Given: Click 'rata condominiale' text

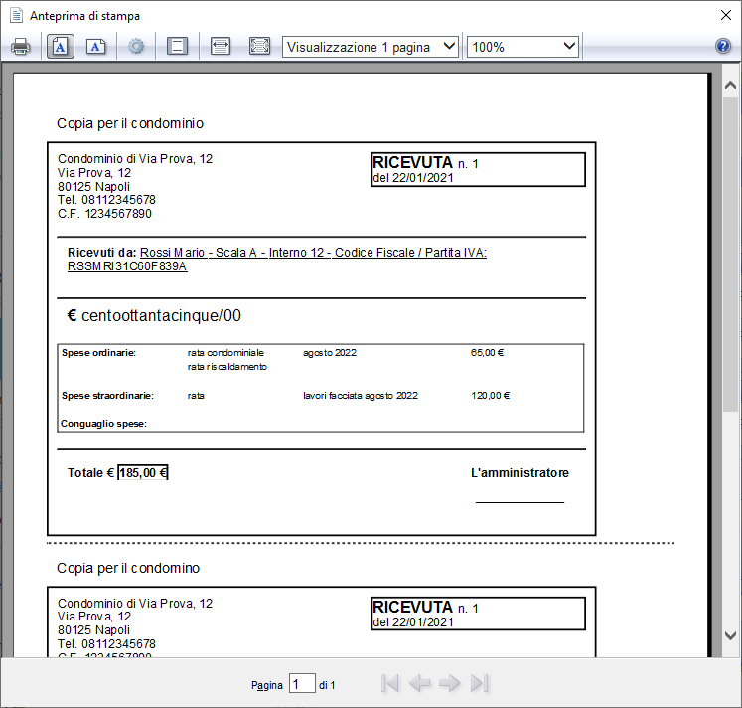Looking at the screenshot, I should pos(225,353).
